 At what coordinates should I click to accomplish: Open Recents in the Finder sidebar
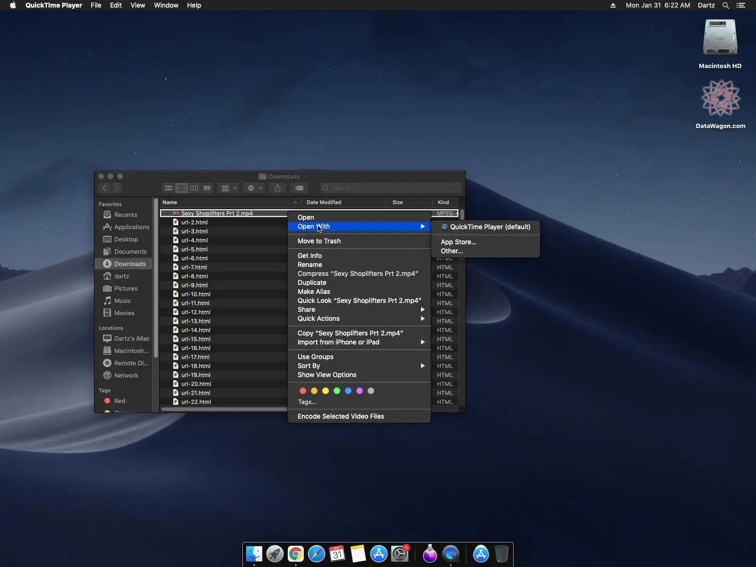coord(125,215)
